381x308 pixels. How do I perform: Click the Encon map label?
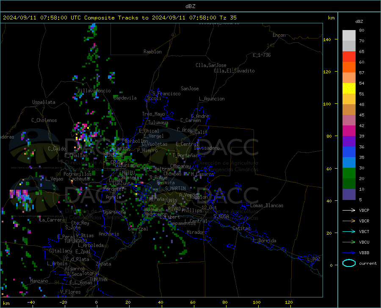279,35
